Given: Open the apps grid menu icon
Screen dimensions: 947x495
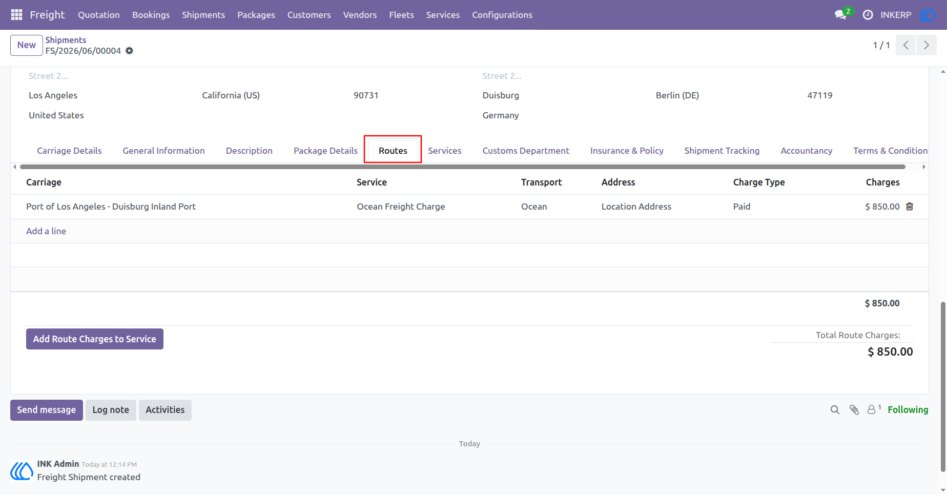Looking at the screenshot, I should (x=16, y=15).
